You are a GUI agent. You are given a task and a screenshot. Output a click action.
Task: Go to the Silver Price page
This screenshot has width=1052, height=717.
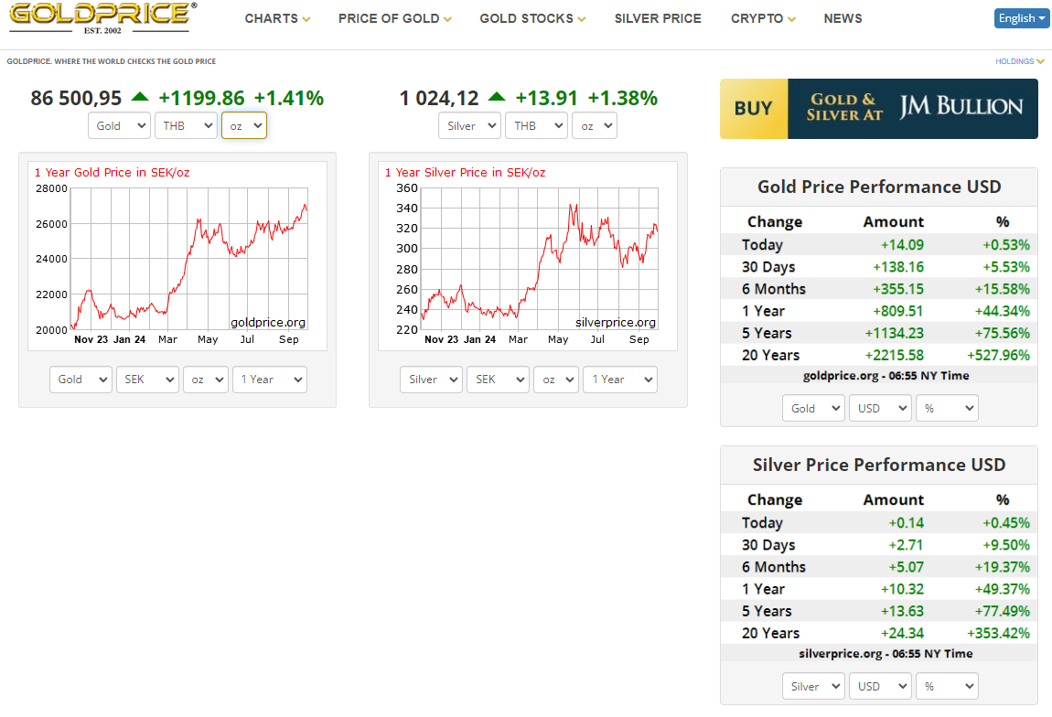658,18
